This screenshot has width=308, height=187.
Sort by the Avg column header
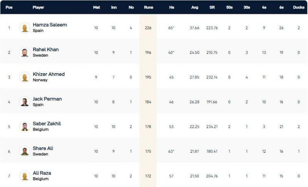(194, 7)
